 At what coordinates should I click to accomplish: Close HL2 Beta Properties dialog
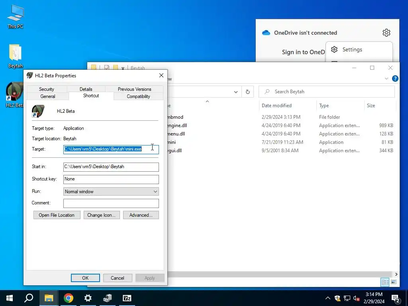point(161,75)
